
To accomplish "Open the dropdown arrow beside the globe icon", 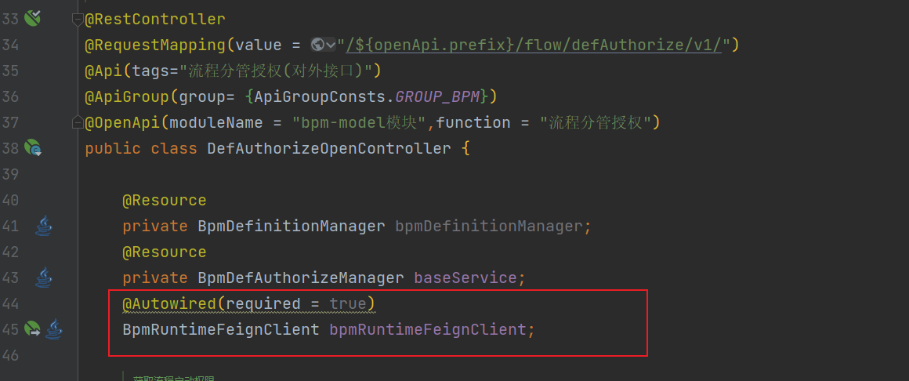I will coord(331,45).
